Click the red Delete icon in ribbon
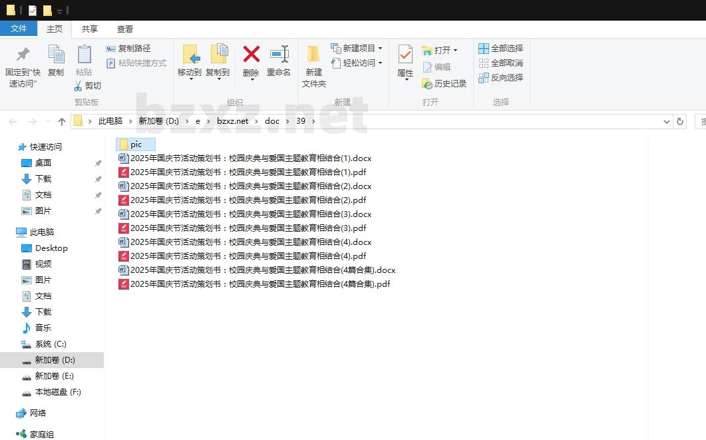 pyautogui.click(x=251, y=55)
